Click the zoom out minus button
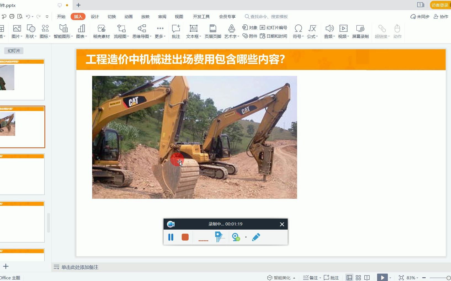This screenshot has width=451, height=281. point(424,278)
